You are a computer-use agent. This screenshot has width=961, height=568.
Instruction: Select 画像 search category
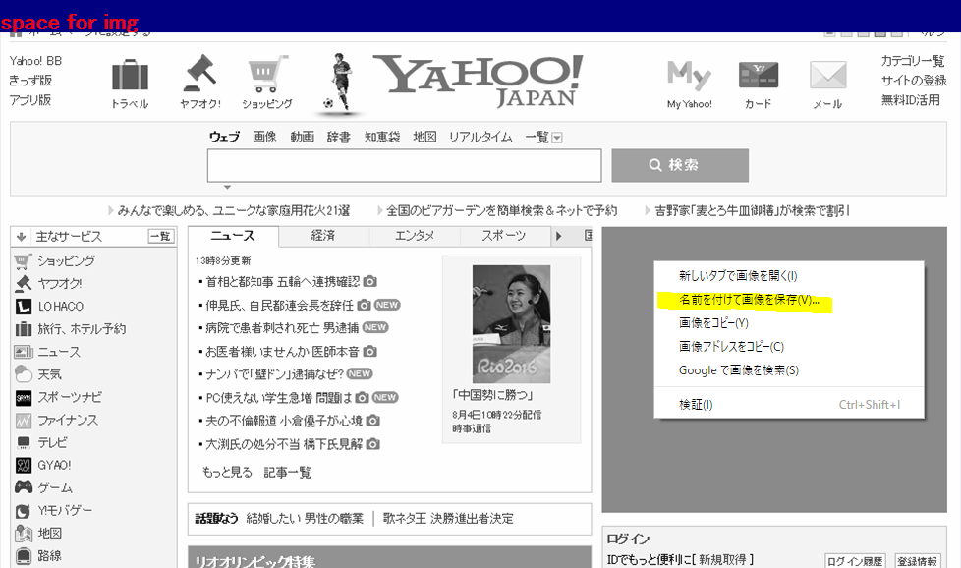coord(264,137)
